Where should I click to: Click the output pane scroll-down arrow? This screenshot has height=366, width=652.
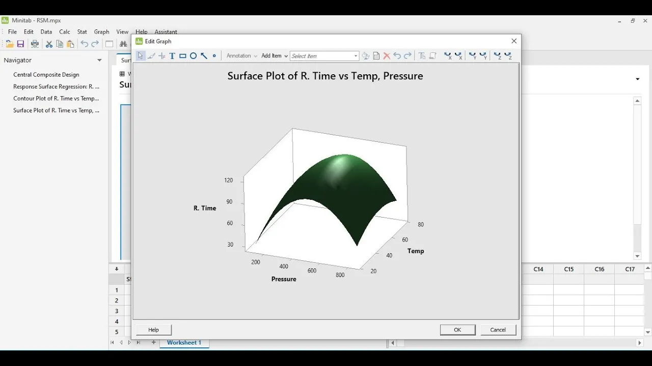638,256
